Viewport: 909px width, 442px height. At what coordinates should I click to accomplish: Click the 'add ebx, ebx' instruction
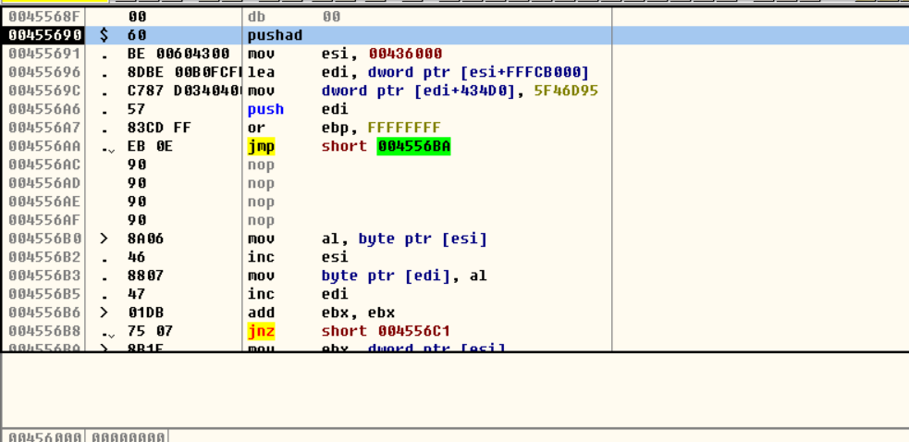point(321,313)
